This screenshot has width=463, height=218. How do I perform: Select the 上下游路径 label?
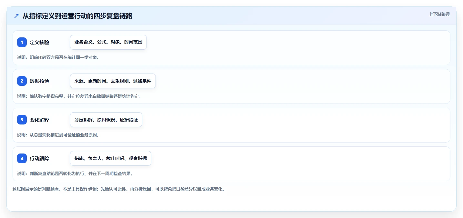pyautogui.click(x=439, y=14)
